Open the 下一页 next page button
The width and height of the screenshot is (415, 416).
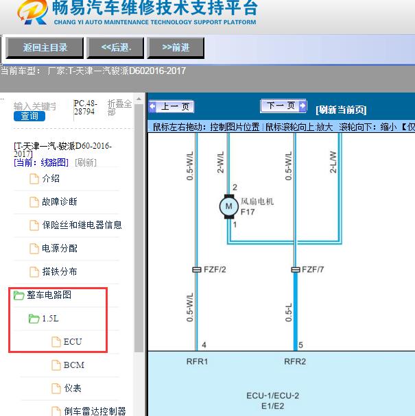pos(283,106)
